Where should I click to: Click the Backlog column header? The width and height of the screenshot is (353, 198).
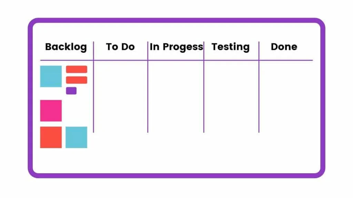[x=66, y=47]
